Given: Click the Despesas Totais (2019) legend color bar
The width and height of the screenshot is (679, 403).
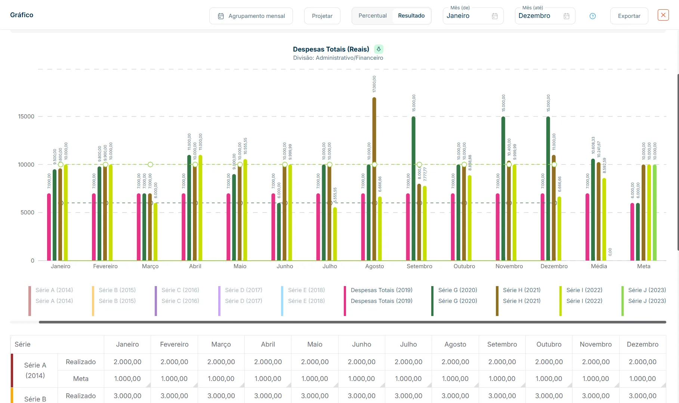Looking at the screenshot, I should point(345,301).
